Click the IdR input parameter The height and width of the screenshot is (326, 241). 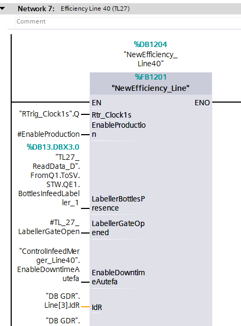tap(97, 307)
